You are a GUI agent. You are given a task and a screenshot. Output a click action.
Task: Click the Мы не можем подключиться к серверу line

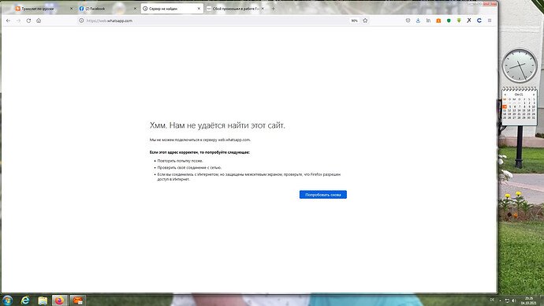199,140
